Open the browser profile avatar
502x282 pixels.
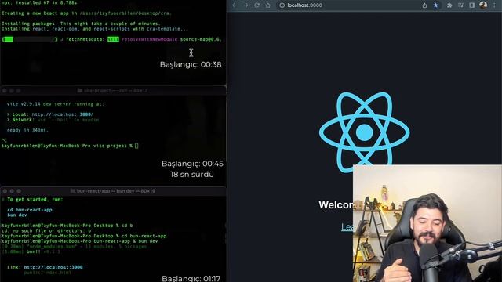click(x=483, y=5)
